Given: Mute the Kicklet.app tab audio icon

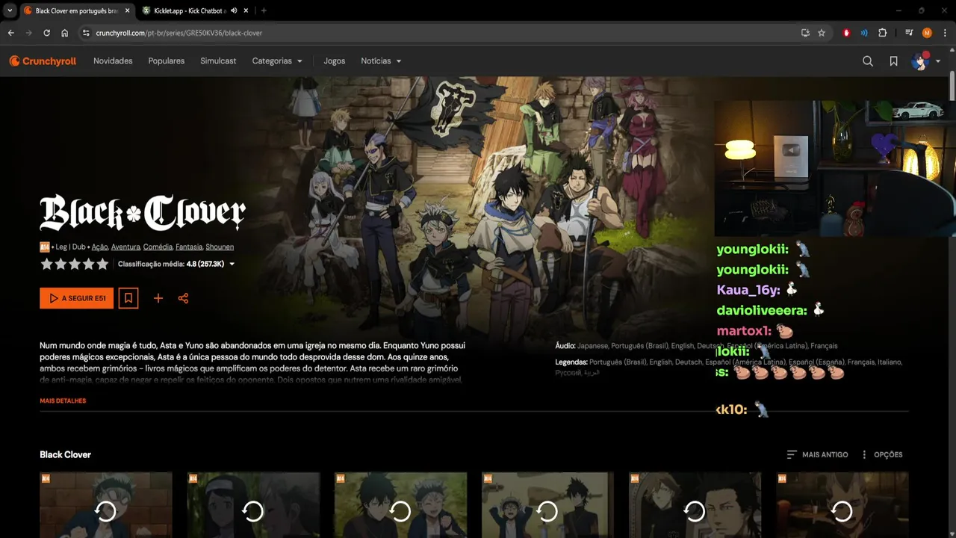Looking at the screenshot, I should pyautogui.click(x=234, y=10).
